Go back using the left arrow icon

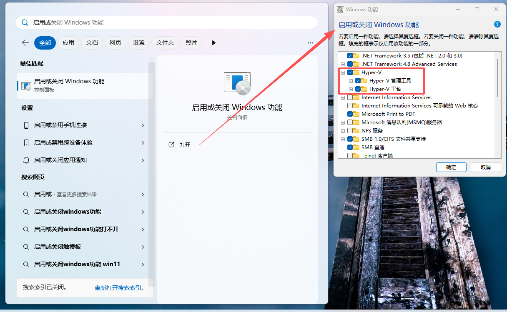25,42
